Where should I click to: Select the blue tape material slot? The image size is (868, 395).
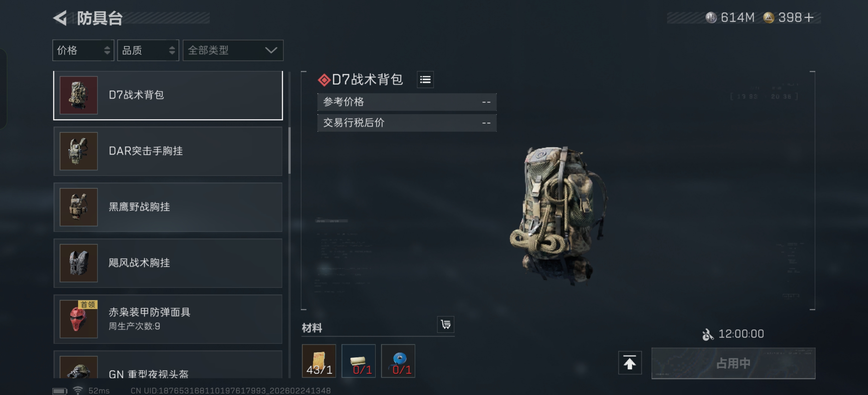(398, 361)
